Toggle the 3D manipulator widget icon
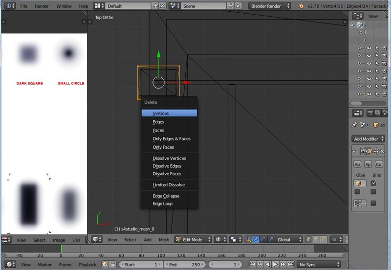Image resolution: width=391 pixels, height=270 pixels. 248,240
